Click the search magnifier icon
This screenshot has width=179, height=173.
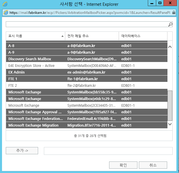(x=170, y=24)
